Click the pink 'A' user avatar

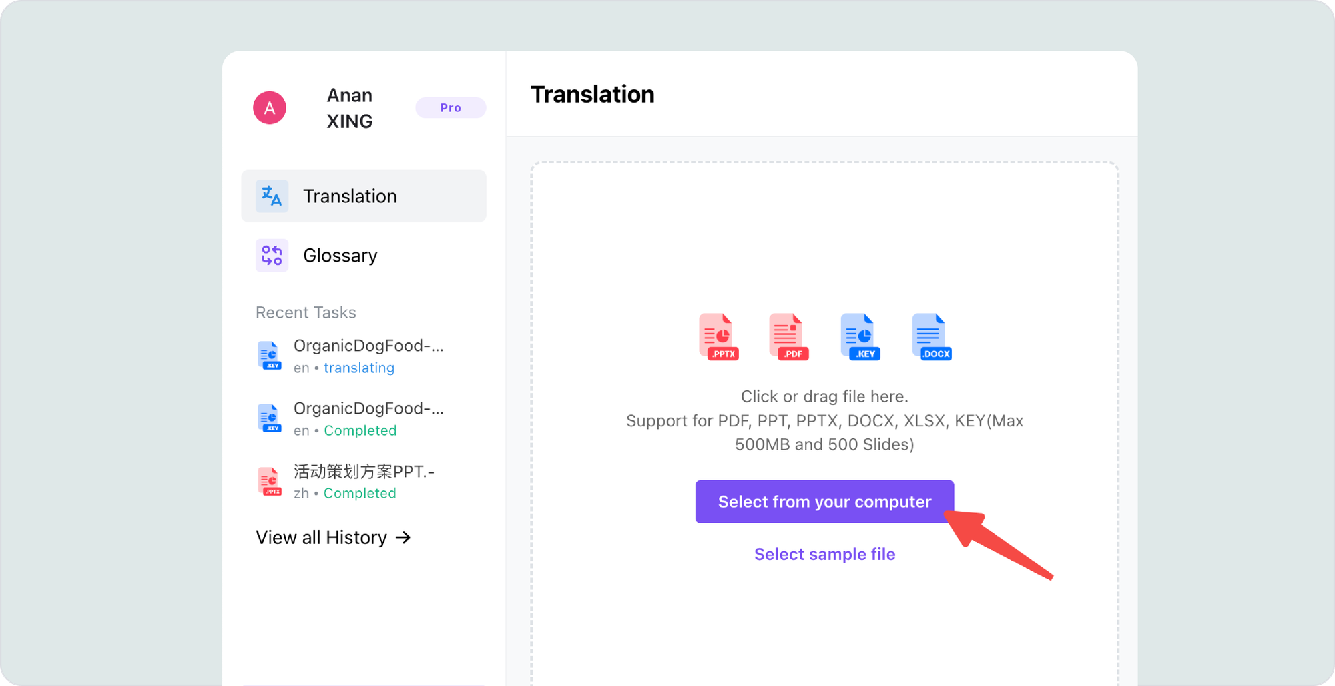[270, 108]
